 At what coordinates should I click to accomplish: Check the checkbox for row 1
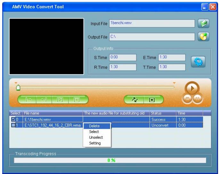point(13,125)
